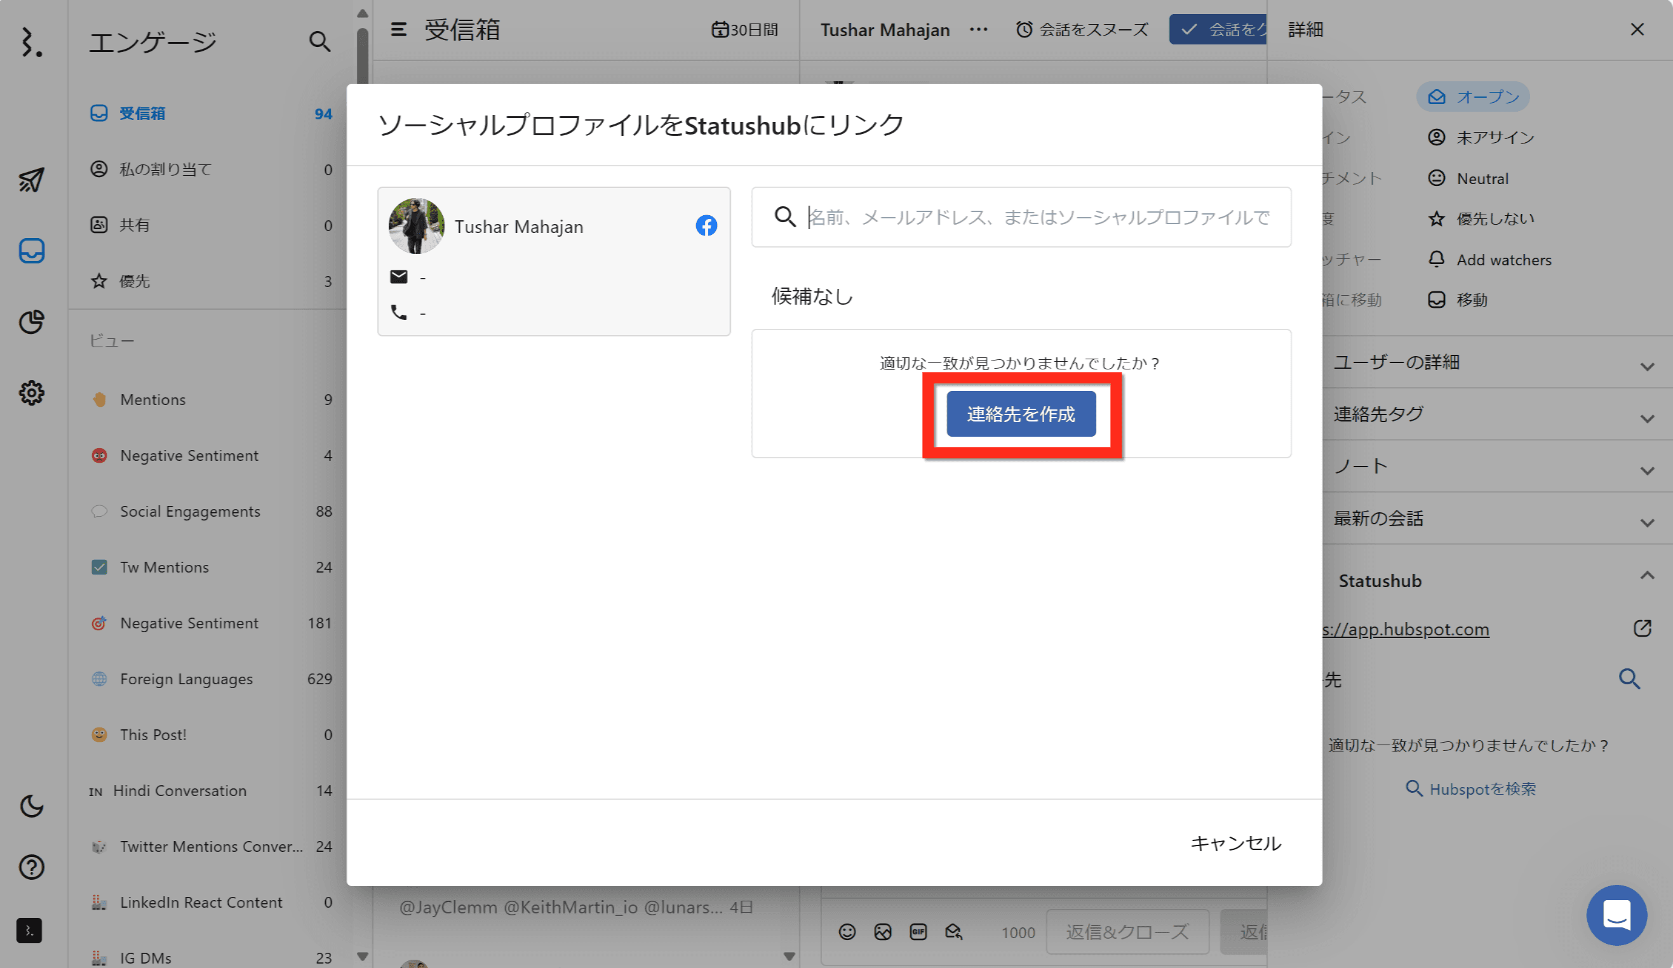The height and width of the screenshot is (968, 1673).
Task: Click the オープン status chip
Action: [1472, 97]
